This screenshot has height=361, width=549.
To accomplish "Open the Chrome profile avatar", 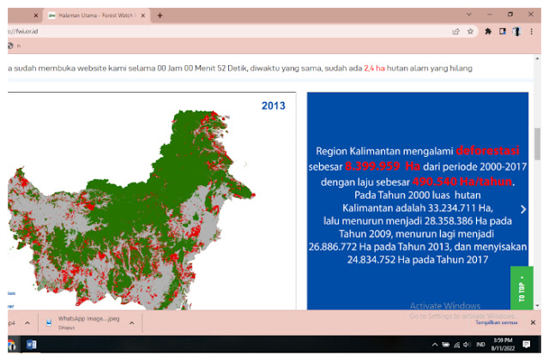I will click(516, 32).
